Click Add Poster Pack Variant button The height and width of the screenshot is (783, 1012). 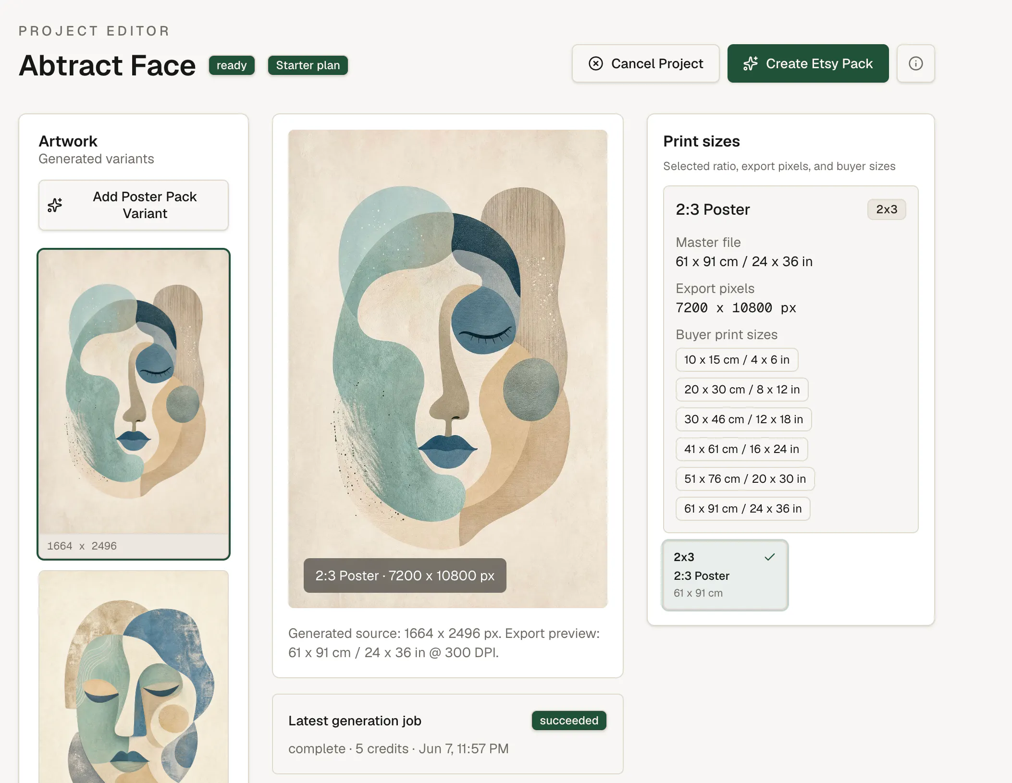pos(134,205)
